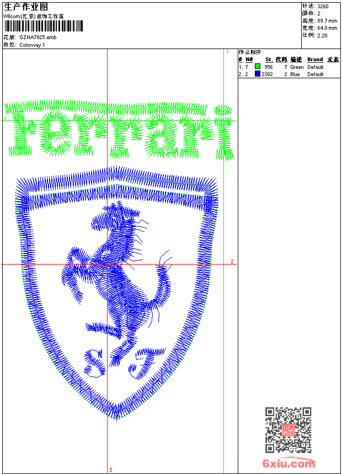Click the 描述 column header
This screenshot has width=342, height=474.
click(296, 60)
